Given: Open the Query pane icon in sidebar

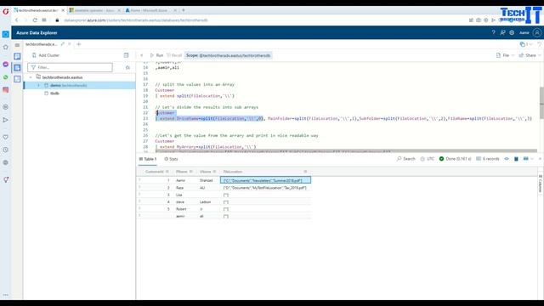Looking at the screenshot, I should (17, 68).
